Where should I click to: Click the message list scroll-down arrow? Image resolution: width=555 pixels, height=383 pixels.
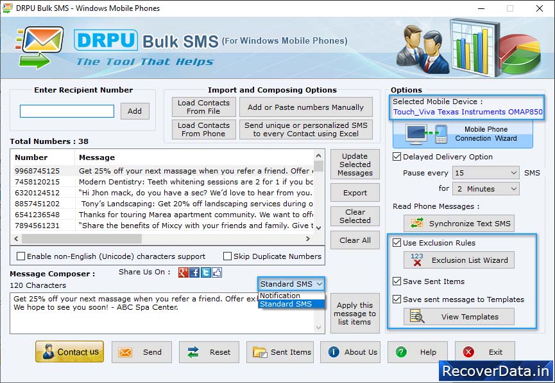[x=318, y=227]
